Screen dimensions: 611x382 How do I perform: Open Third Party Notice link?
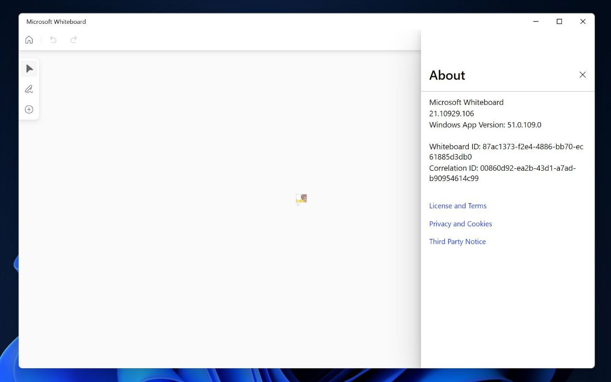pyautogui.click(x=457, y=242)
